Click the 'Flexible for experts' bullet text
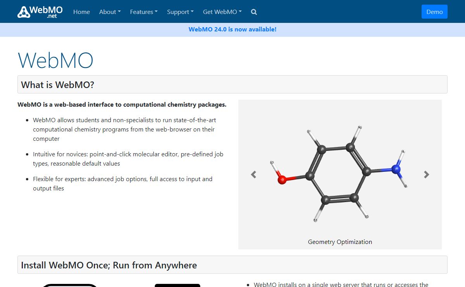Screen dimensions: 465x287 123,184
